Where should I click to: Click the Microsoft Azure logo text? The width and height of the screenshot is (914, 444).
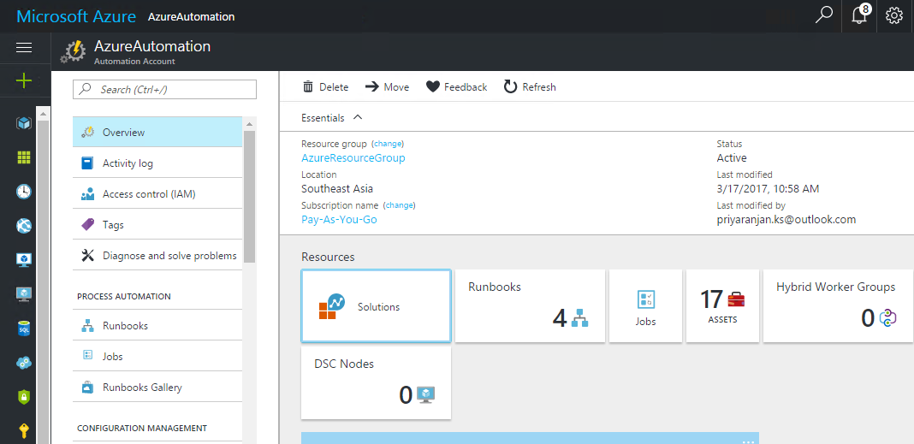click(x=78, y=15)
